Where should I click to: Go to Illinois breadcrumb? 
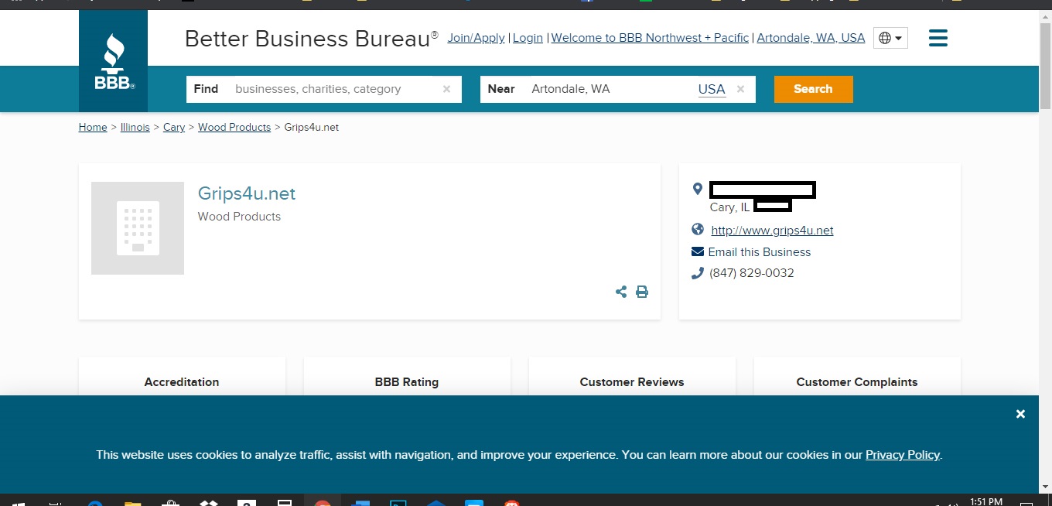coord(135,127)
